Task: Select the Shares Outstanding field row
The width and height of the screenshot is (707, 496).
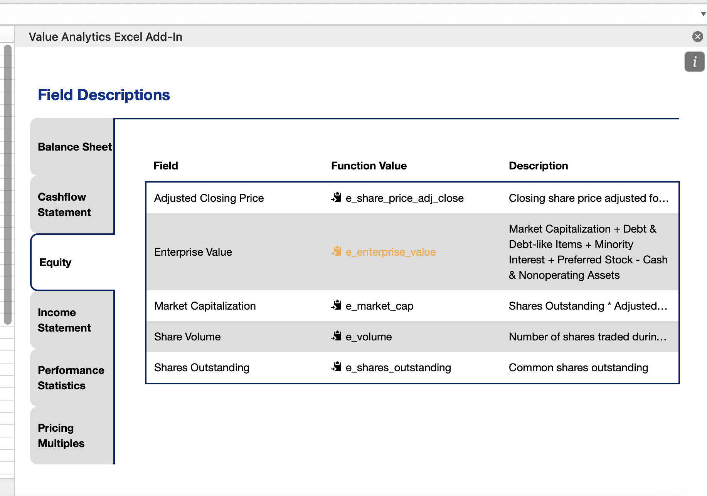Action: point(202,367)
